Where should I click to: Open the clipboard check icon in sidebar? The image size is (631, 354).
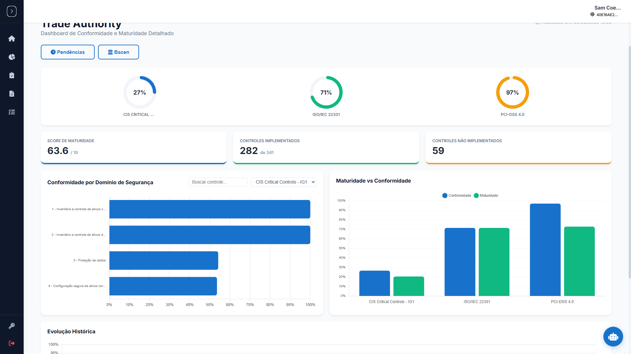12,75
